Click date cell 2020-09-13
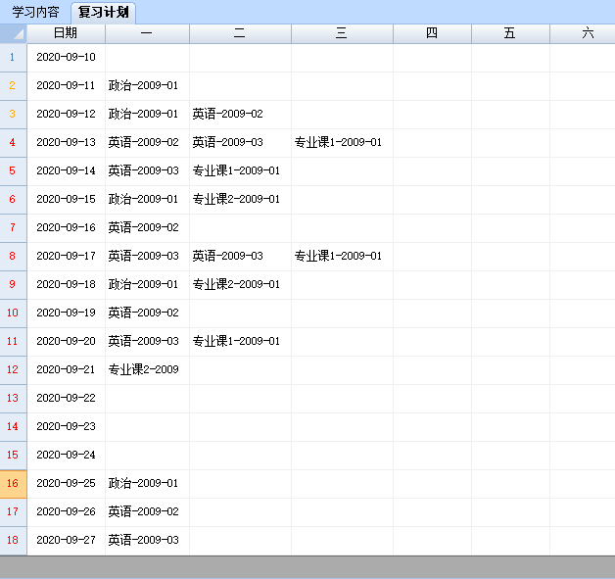 coord(66,143)
